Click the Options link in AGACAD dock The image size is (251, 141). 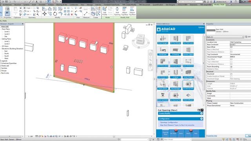(201, 27)
